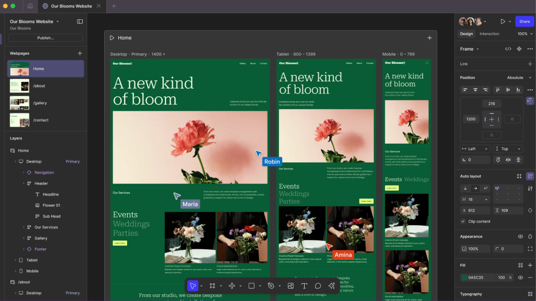Select the Rectangle shape tool
Image resolution: width=536 pixels, height=301 pixels.
click(251, 286)
